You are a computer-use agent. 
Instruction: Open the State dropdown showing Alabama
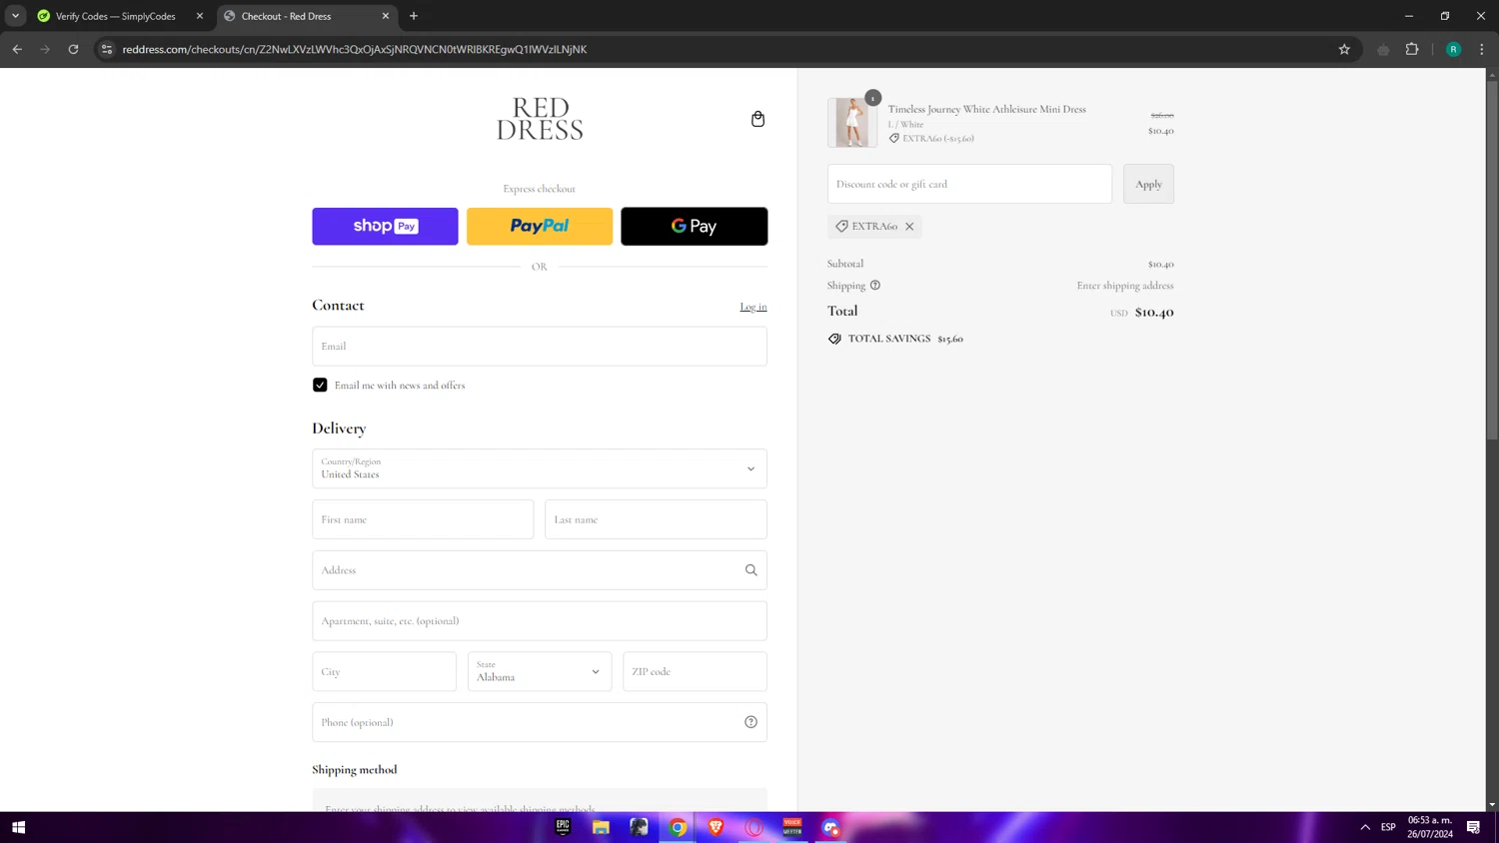pos(540,671)
